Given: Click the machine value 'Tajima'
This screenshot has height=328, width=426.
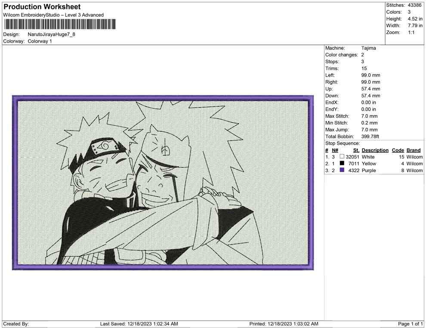Looking at the screenshot, I should click(x=369, y=48).
